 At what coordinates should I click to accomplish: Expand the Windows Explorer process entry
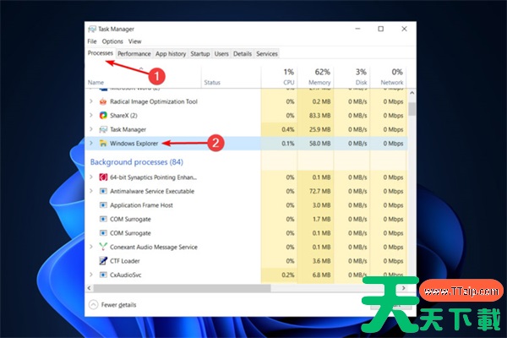click(x=91, y=144)
